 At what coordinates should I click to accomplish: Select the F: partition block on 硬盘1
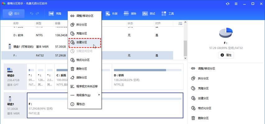[105, 105]
